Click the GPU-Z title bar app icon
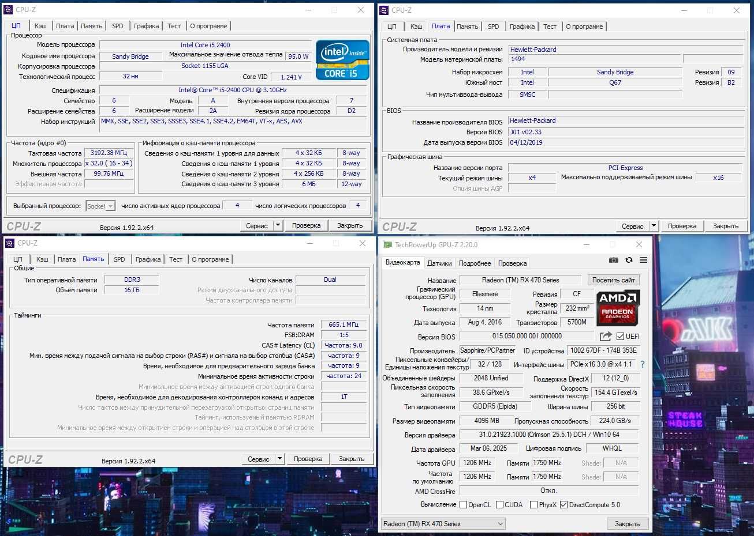 (387, 245)
